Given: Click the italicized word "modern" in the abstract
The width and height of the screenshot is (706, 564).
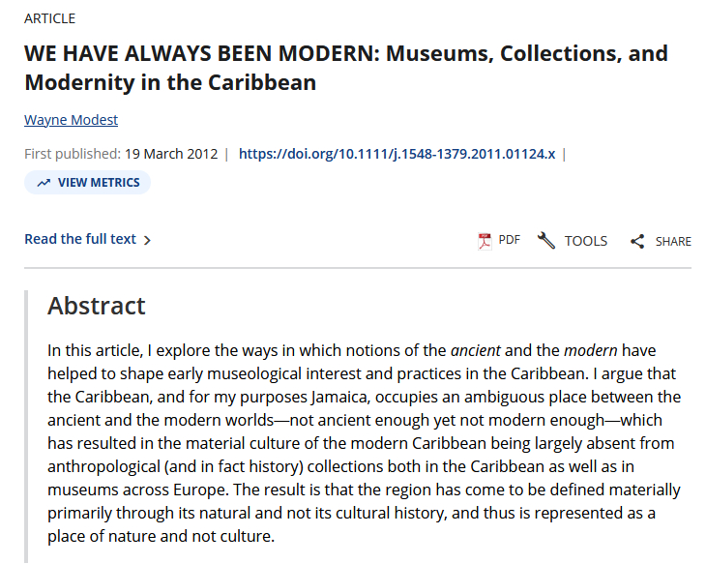Looking at the screenshot, I should pos(591,350).
